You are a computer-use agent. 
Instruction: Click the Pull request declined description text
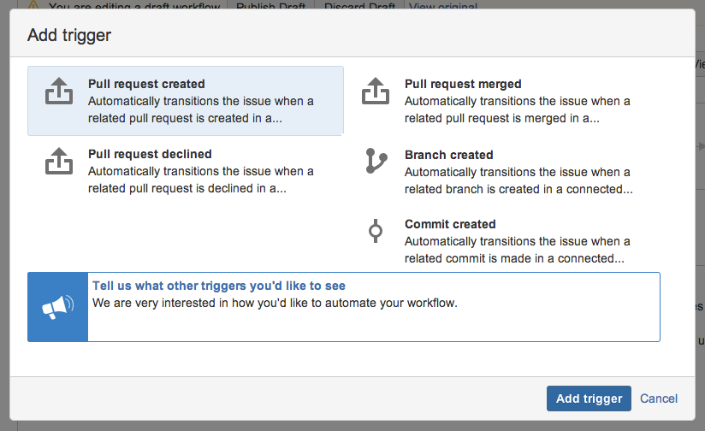pyautogui.click(x=200, y=180)
